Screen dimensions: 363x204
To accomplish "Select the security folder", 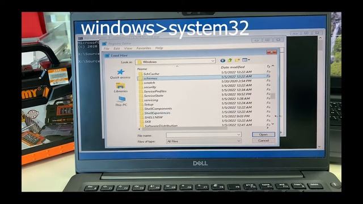I will click(x=150, y=87).
